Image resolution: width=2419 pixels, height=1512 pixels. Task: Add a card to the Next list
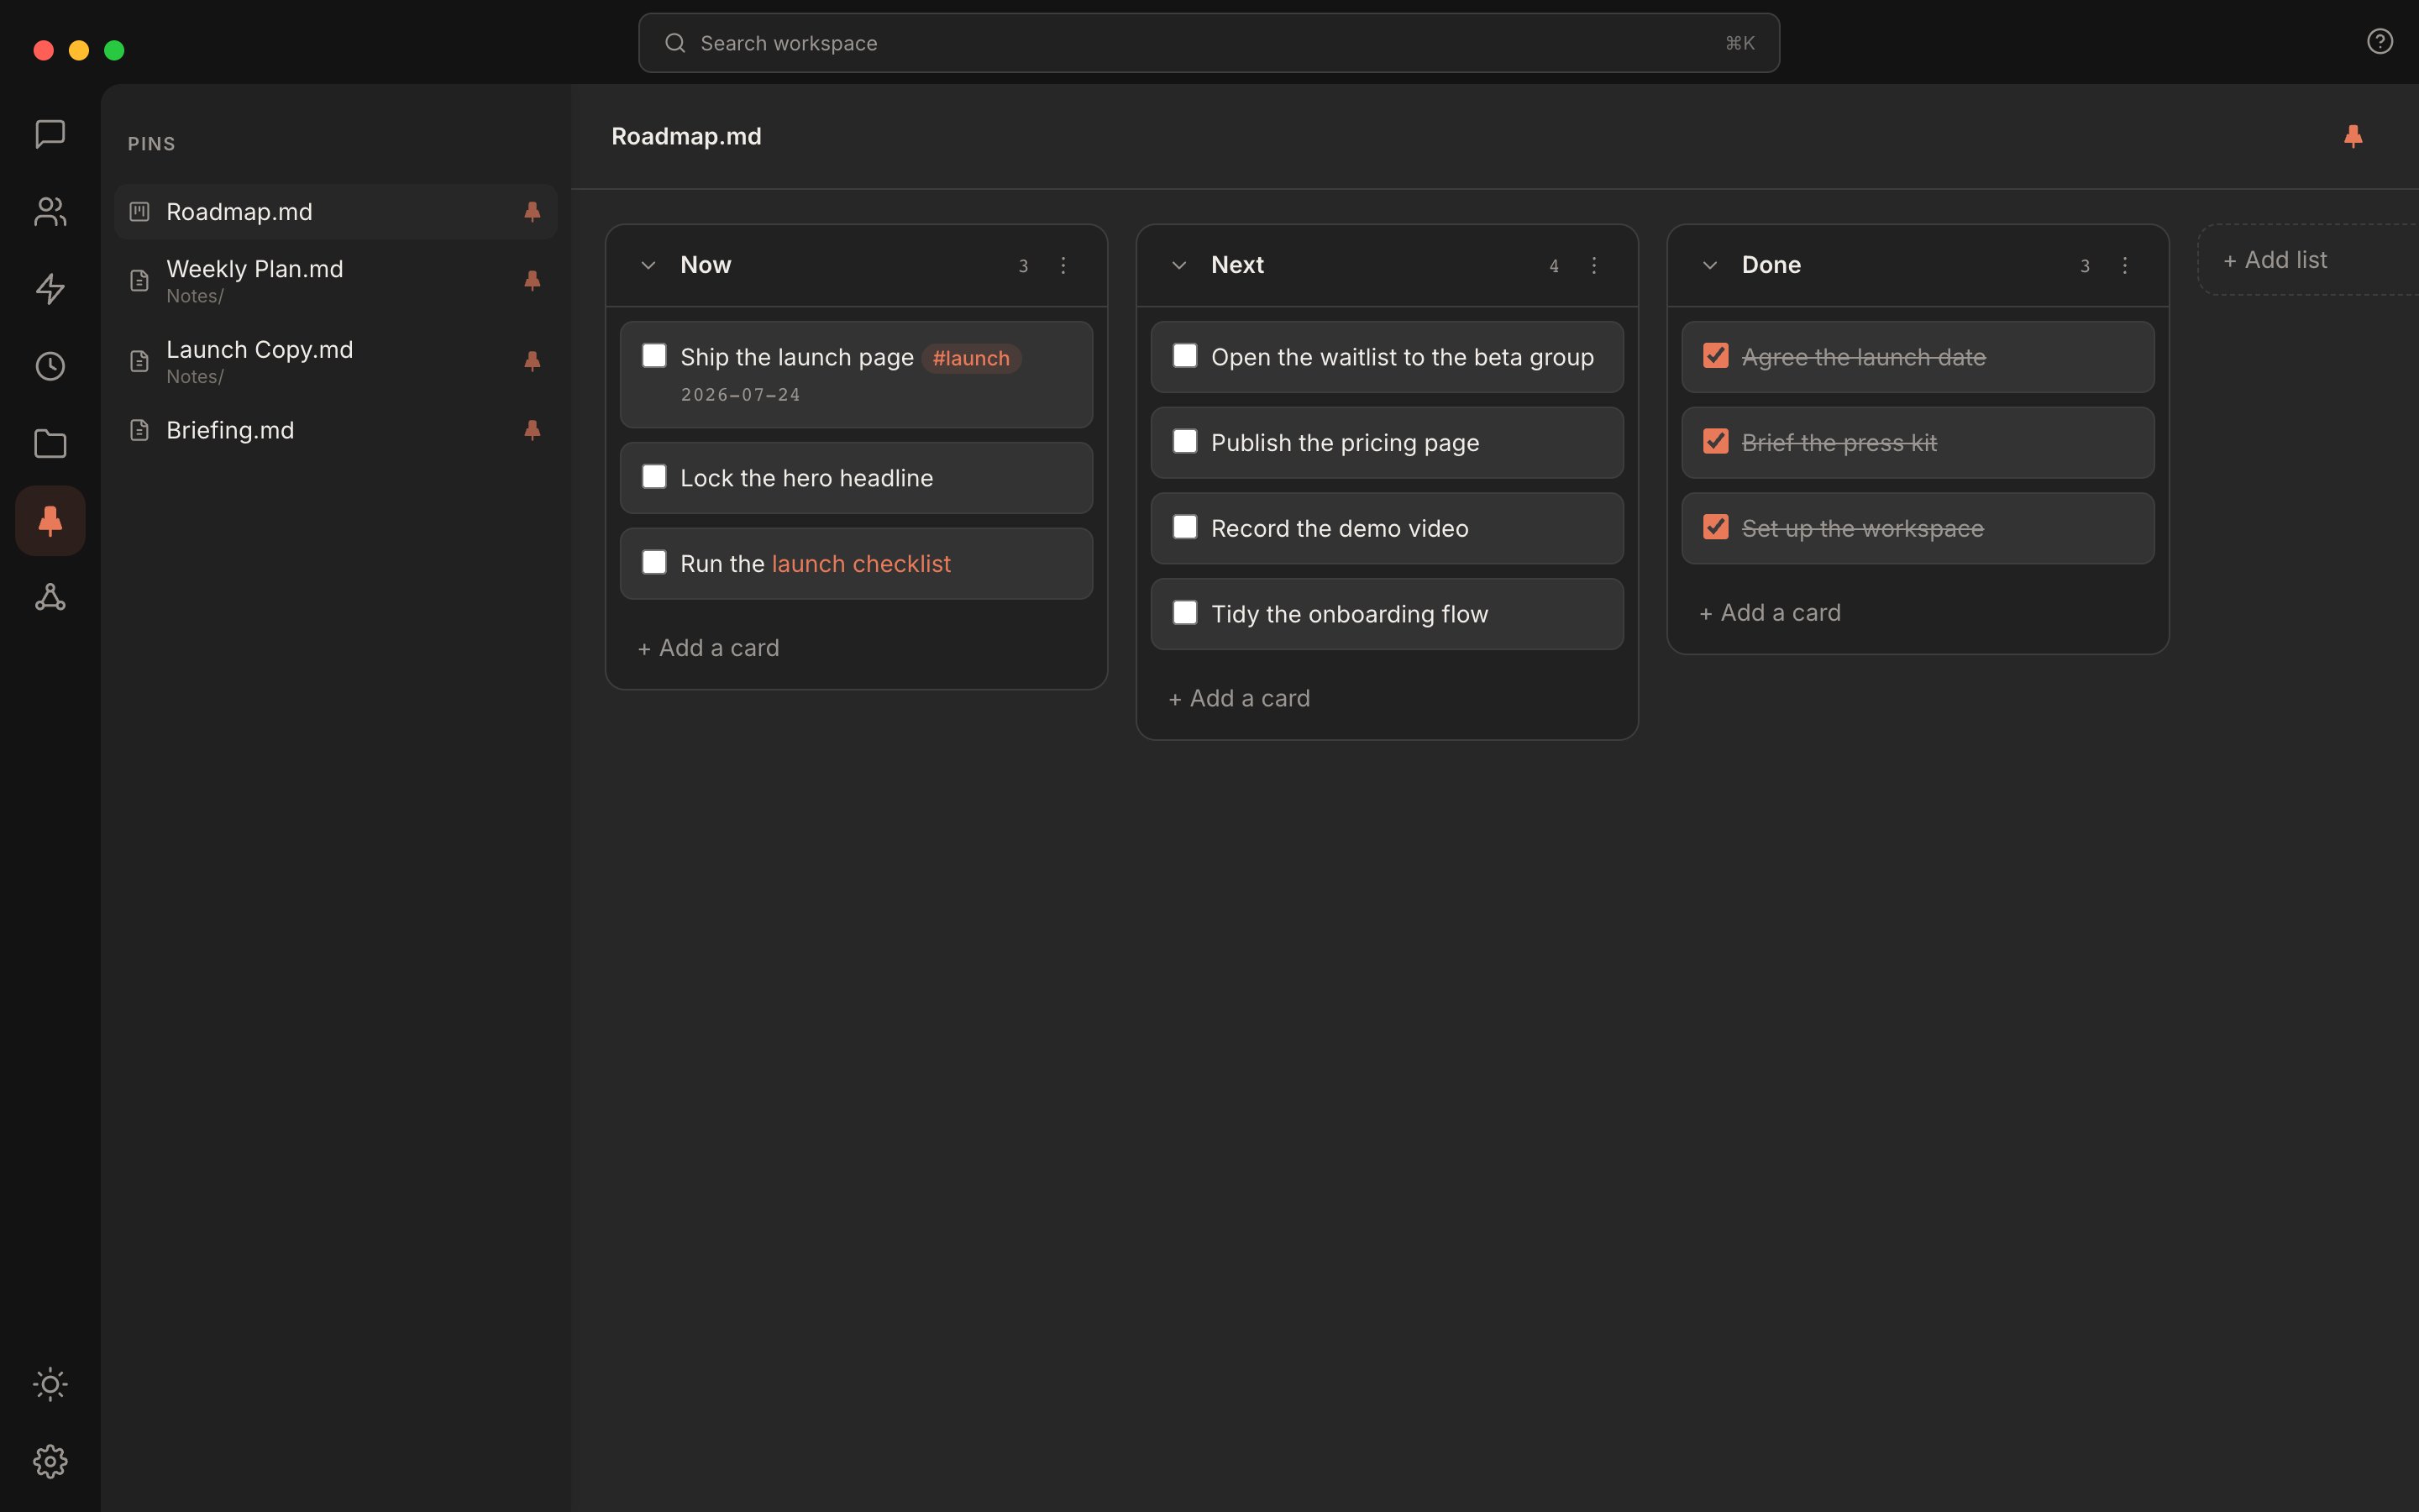(1240, 699)
